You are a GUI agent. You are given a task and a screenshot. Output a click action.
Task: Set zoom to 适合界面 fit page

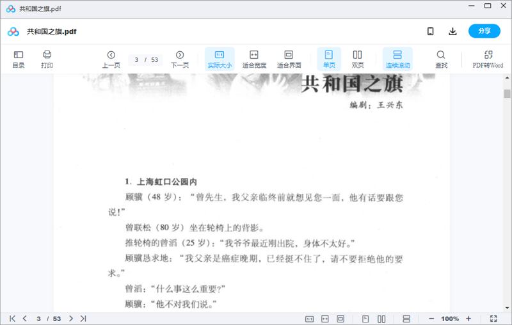[x=289, y=59]
